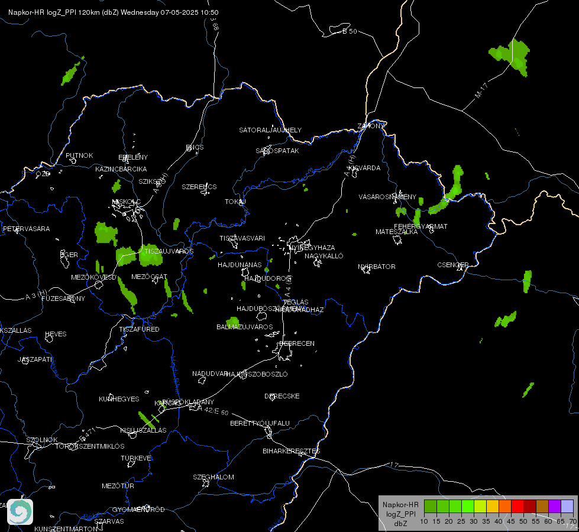Click the NYIRBATOR city label

coord(377,267)
